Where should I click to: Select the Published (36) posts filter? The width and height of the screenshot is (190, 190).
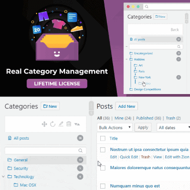pos(149,118)
